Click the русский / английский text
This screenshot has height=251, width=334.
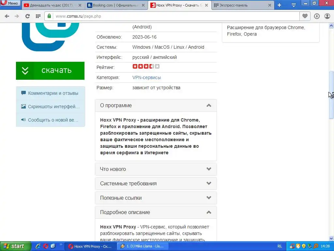(x=154, y=57)
